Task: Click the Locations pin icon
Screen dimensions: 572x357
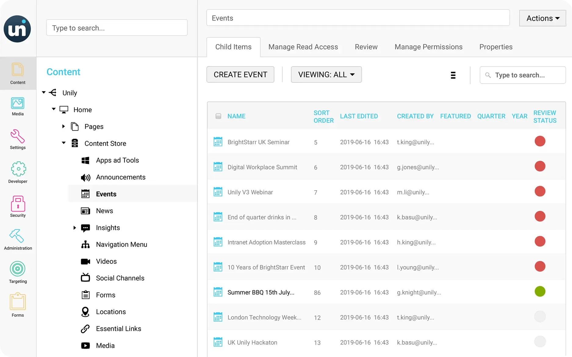Action: coord(85,312)
